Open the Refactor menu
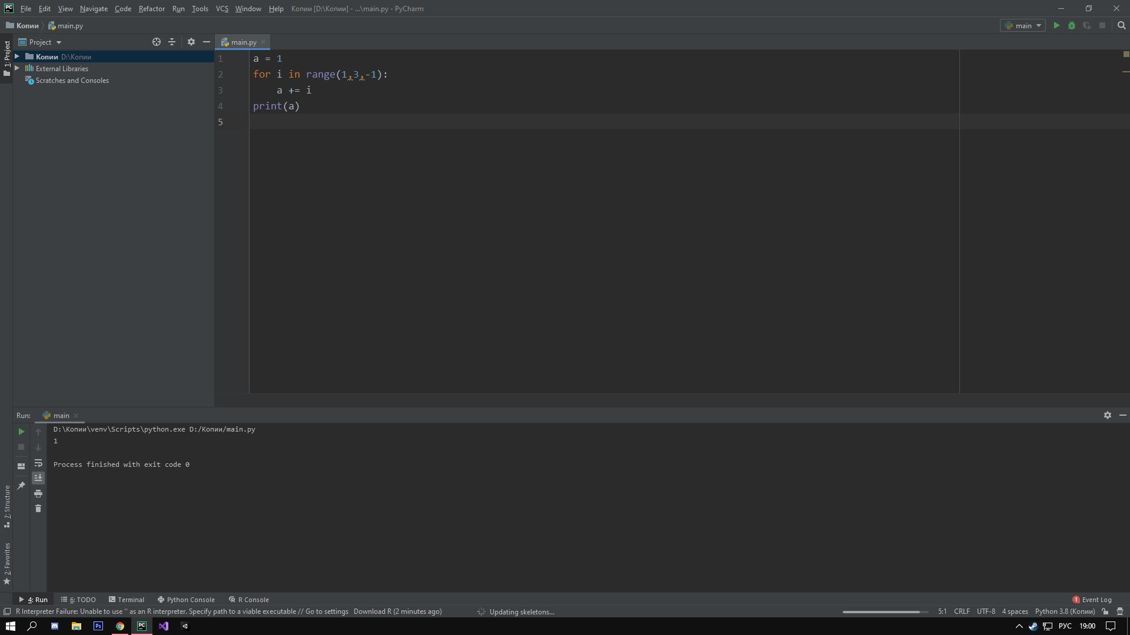 151,9
